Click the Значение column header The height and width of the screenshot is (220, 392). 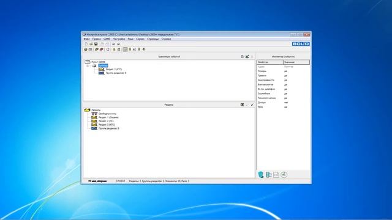[x=296, y=62]
